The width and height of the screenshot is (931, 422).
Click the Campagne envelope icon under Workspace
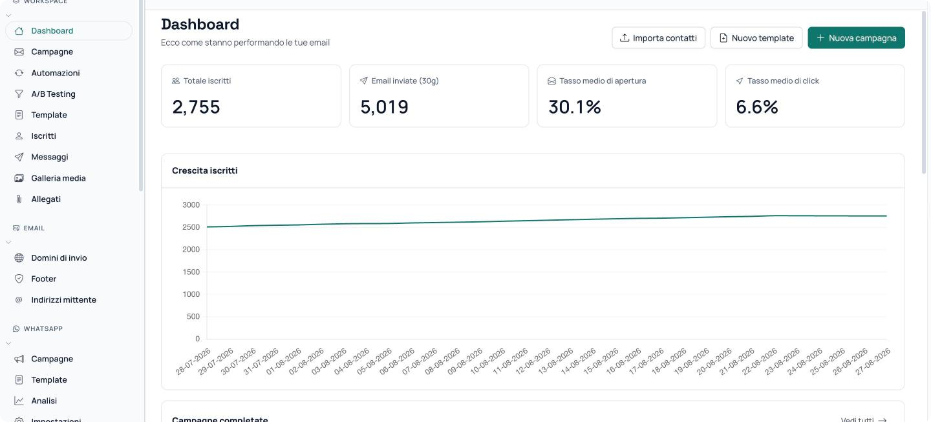click(19, 52)
